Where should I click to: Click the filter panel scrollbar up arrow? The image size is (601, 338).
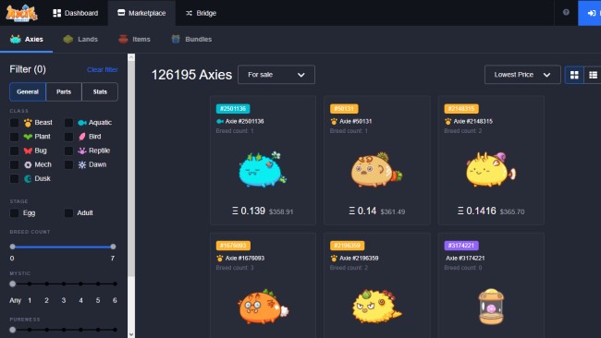(x=131, y=57)
